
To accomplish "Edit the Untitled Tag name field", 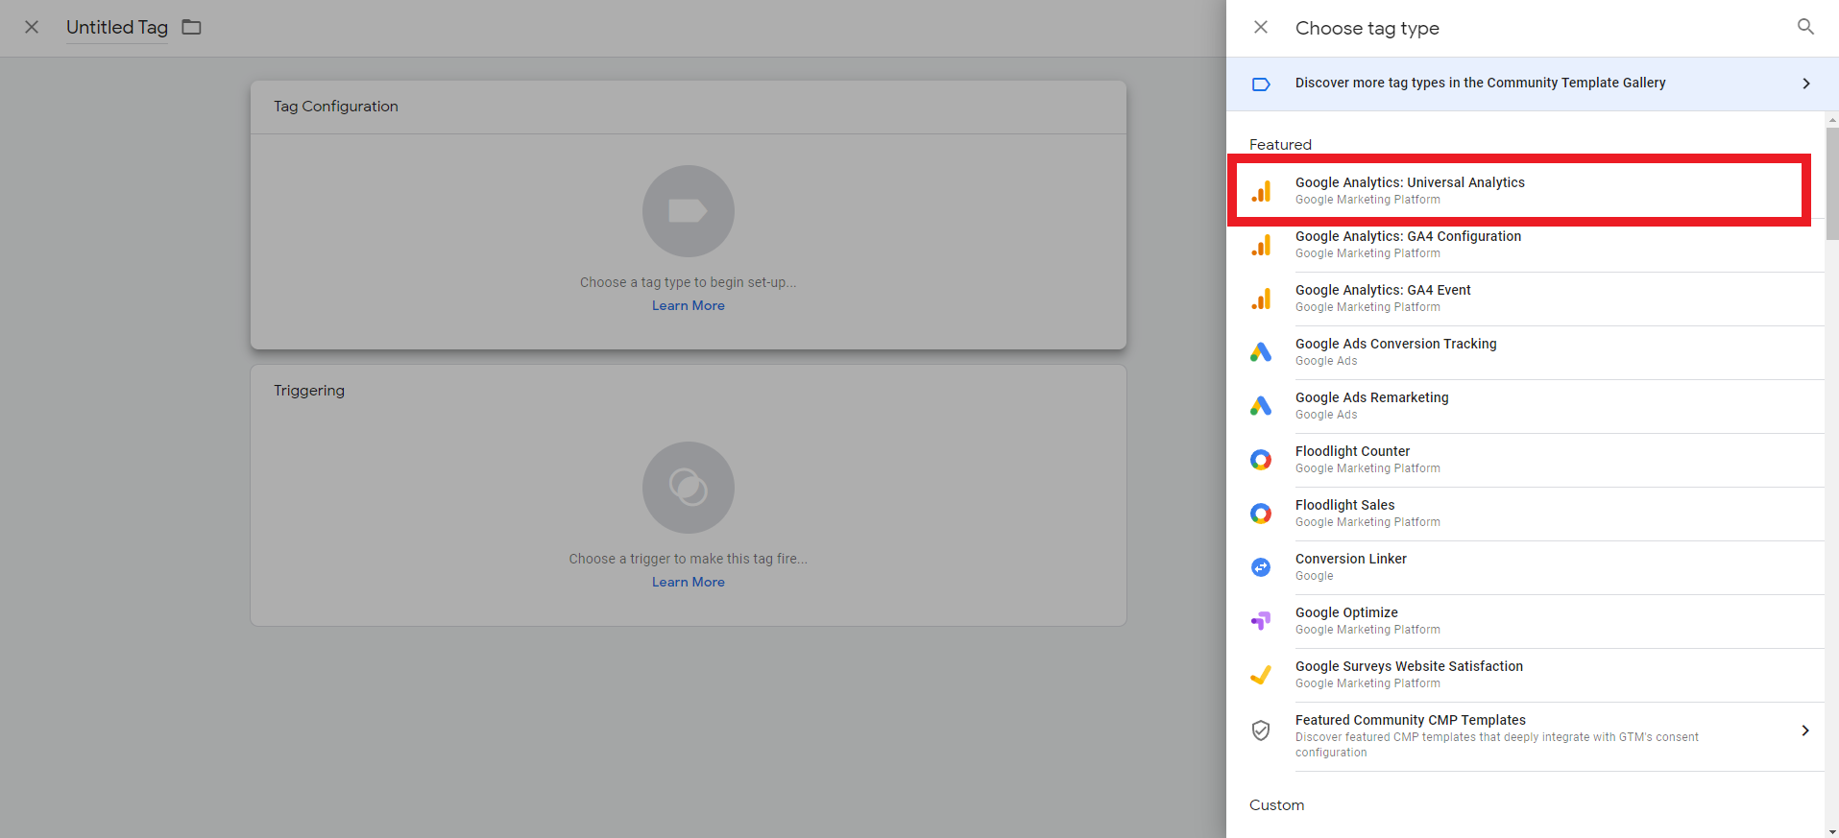I will click(117, 28).
